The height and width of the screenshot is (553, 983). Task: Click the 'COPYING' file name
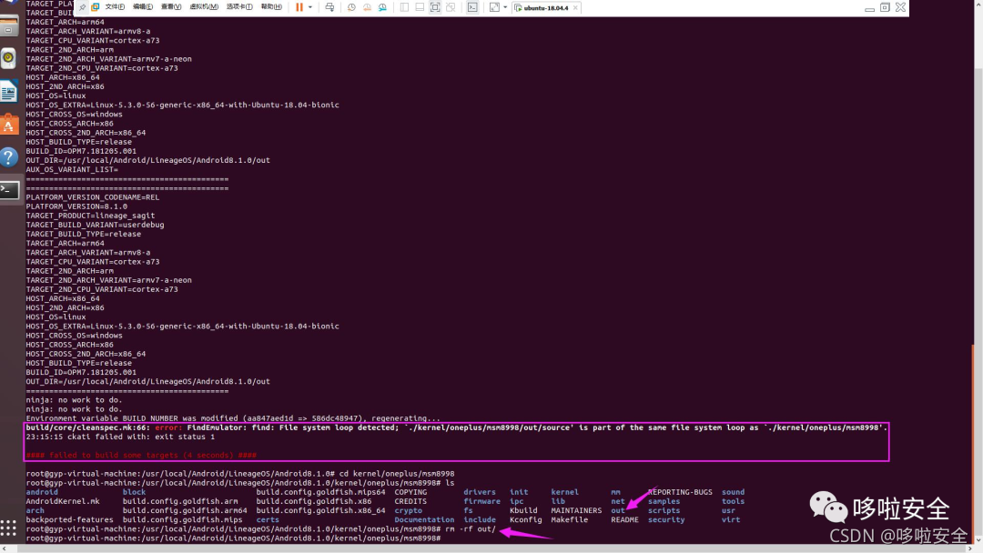(410, 492)
